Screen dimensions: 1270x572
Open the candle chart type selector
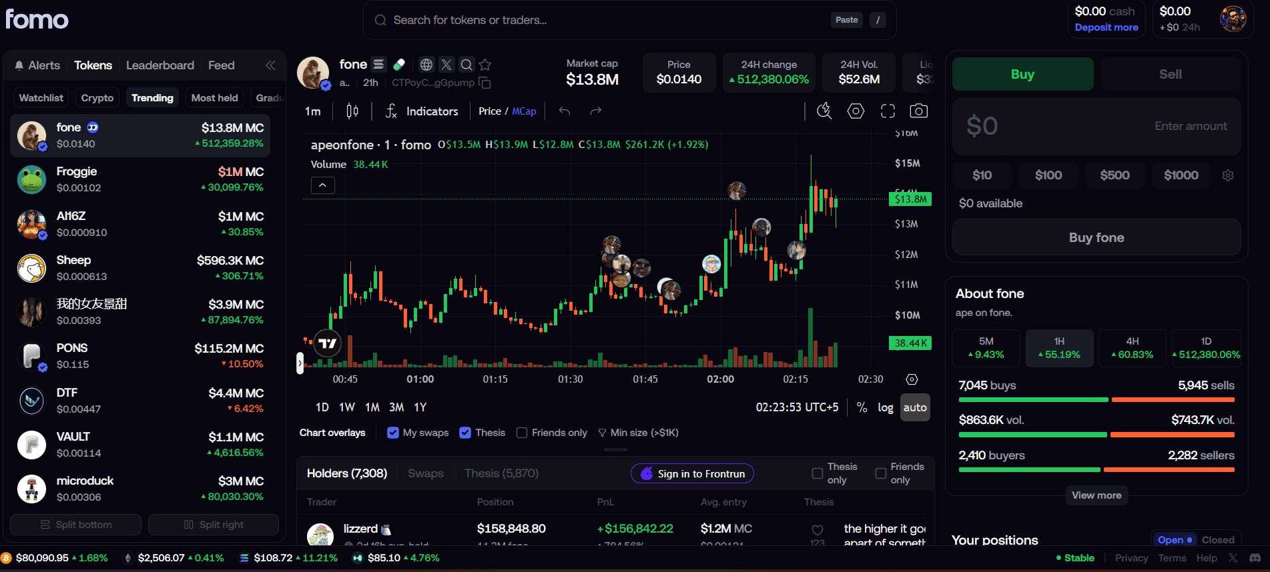pyautogui.click(x=352, y=111)
